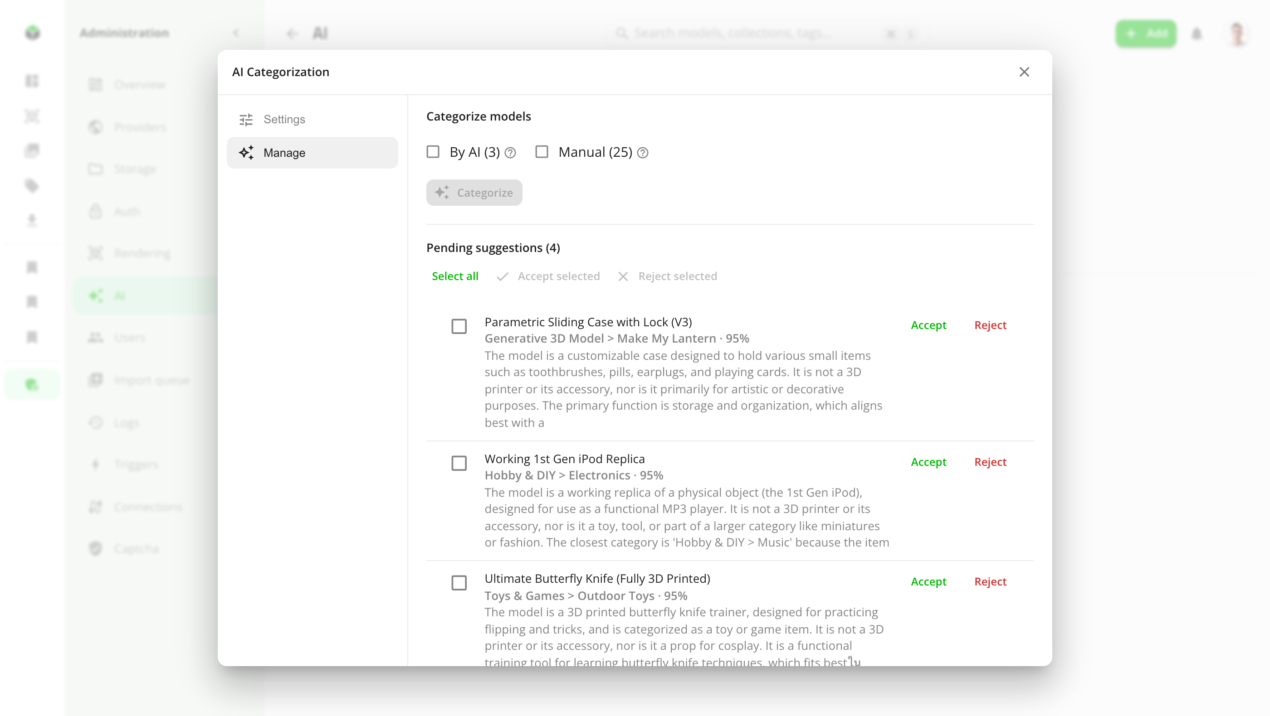Screen dimensions: 1270x716
Task: Open Providers in Administration menu
Action: pos(146,127)
